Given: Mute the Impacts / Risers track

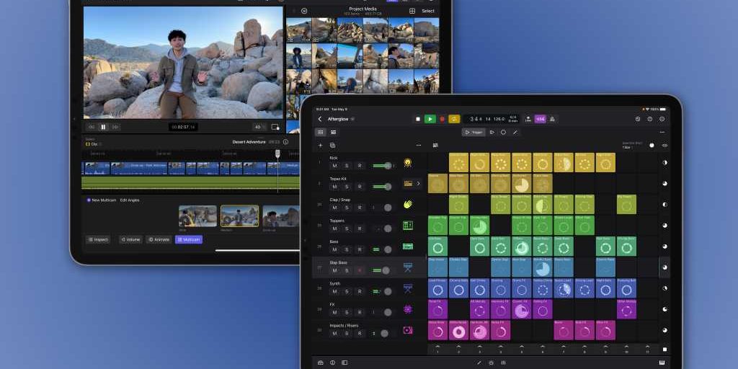Looking at the screenshot, I should 334,333.
